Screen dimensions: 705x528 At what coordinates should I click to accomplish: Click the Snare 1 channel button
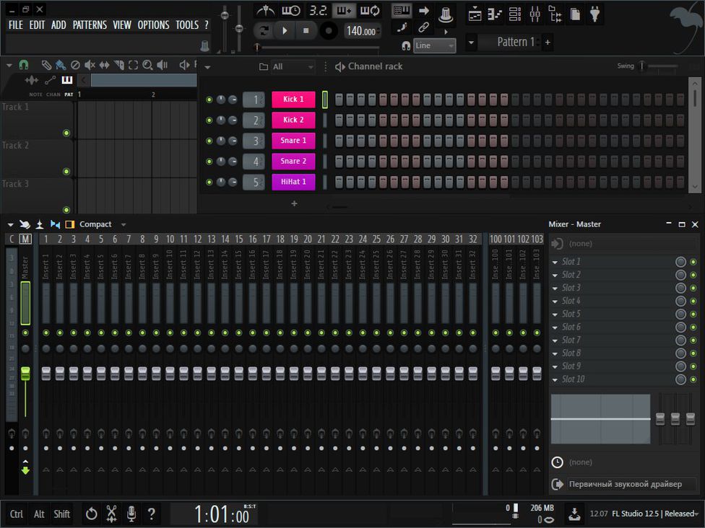(293, 140)
